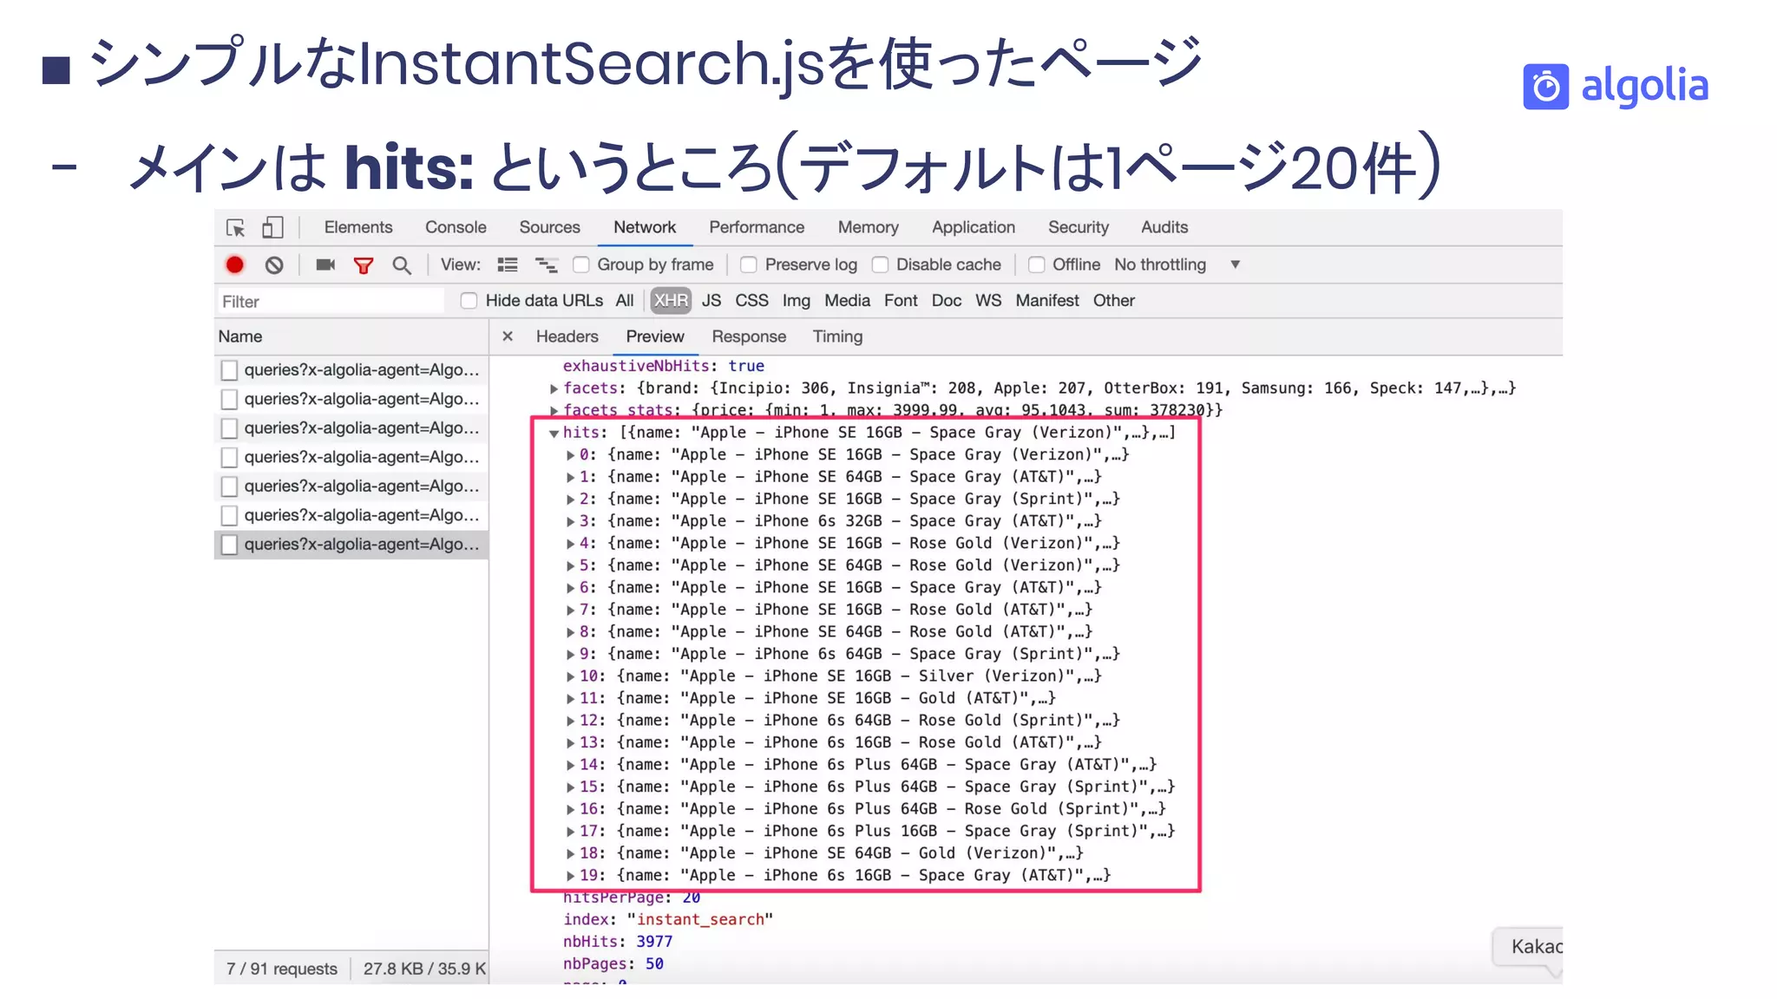The width and height of the screenshot is (1777, 999).
Task: Filter requests by Font
Action: (x=901, y=301)
